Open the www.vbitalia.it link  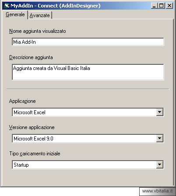click(157, 191)
